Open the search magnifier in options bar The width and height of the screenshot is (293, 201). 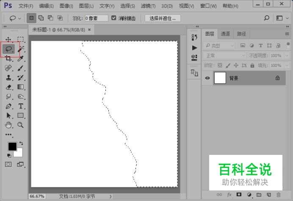267,18
